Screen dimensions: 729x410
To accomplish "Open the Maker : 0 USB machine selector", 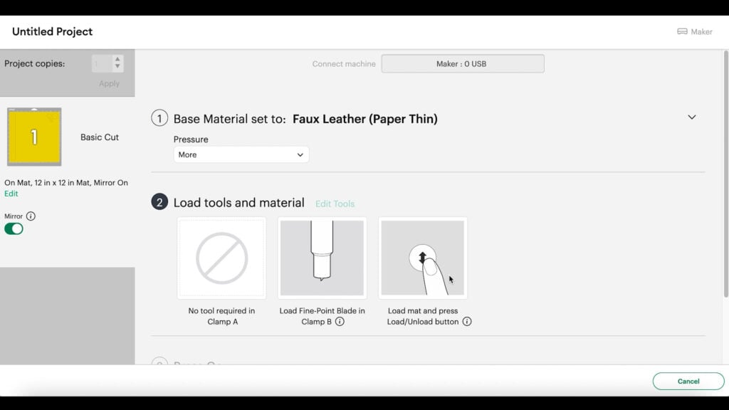I will [463, 63].
